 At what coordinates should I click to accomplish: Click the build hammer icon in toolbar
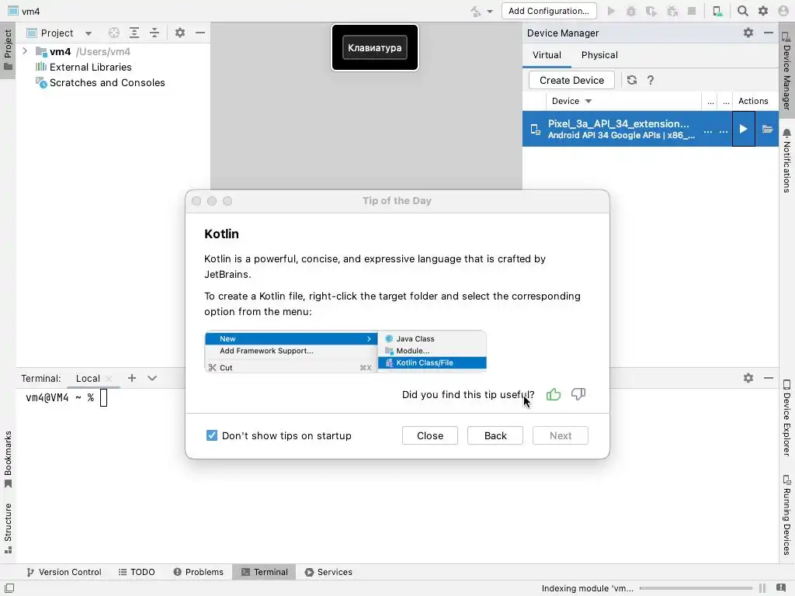pyautogui.click(x=475, y=11)
